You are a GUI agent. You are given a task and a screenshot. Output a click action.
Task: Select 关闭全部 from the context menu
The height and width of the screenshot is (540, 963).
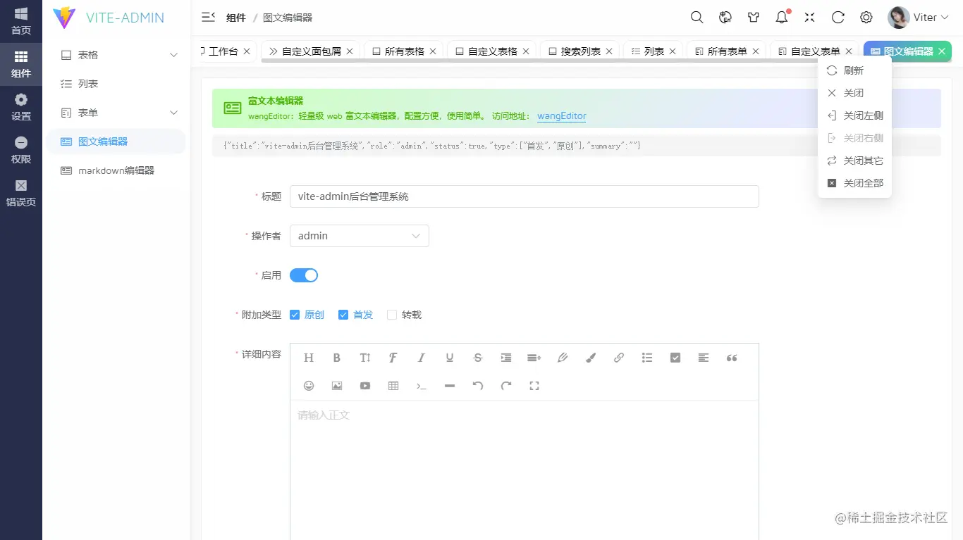pos(854,182)
